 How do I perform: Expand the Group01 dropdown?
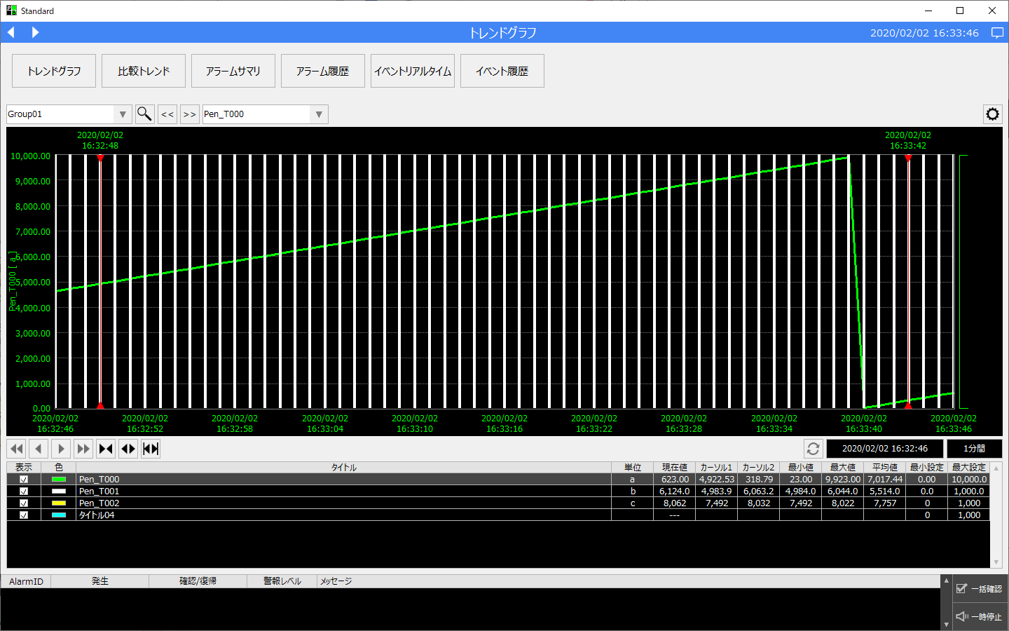tap(123, 114)
